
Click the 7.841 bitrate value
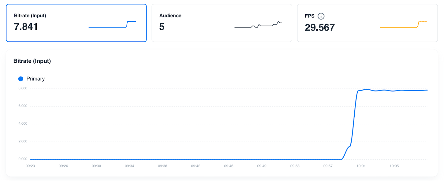click(26, 27)
